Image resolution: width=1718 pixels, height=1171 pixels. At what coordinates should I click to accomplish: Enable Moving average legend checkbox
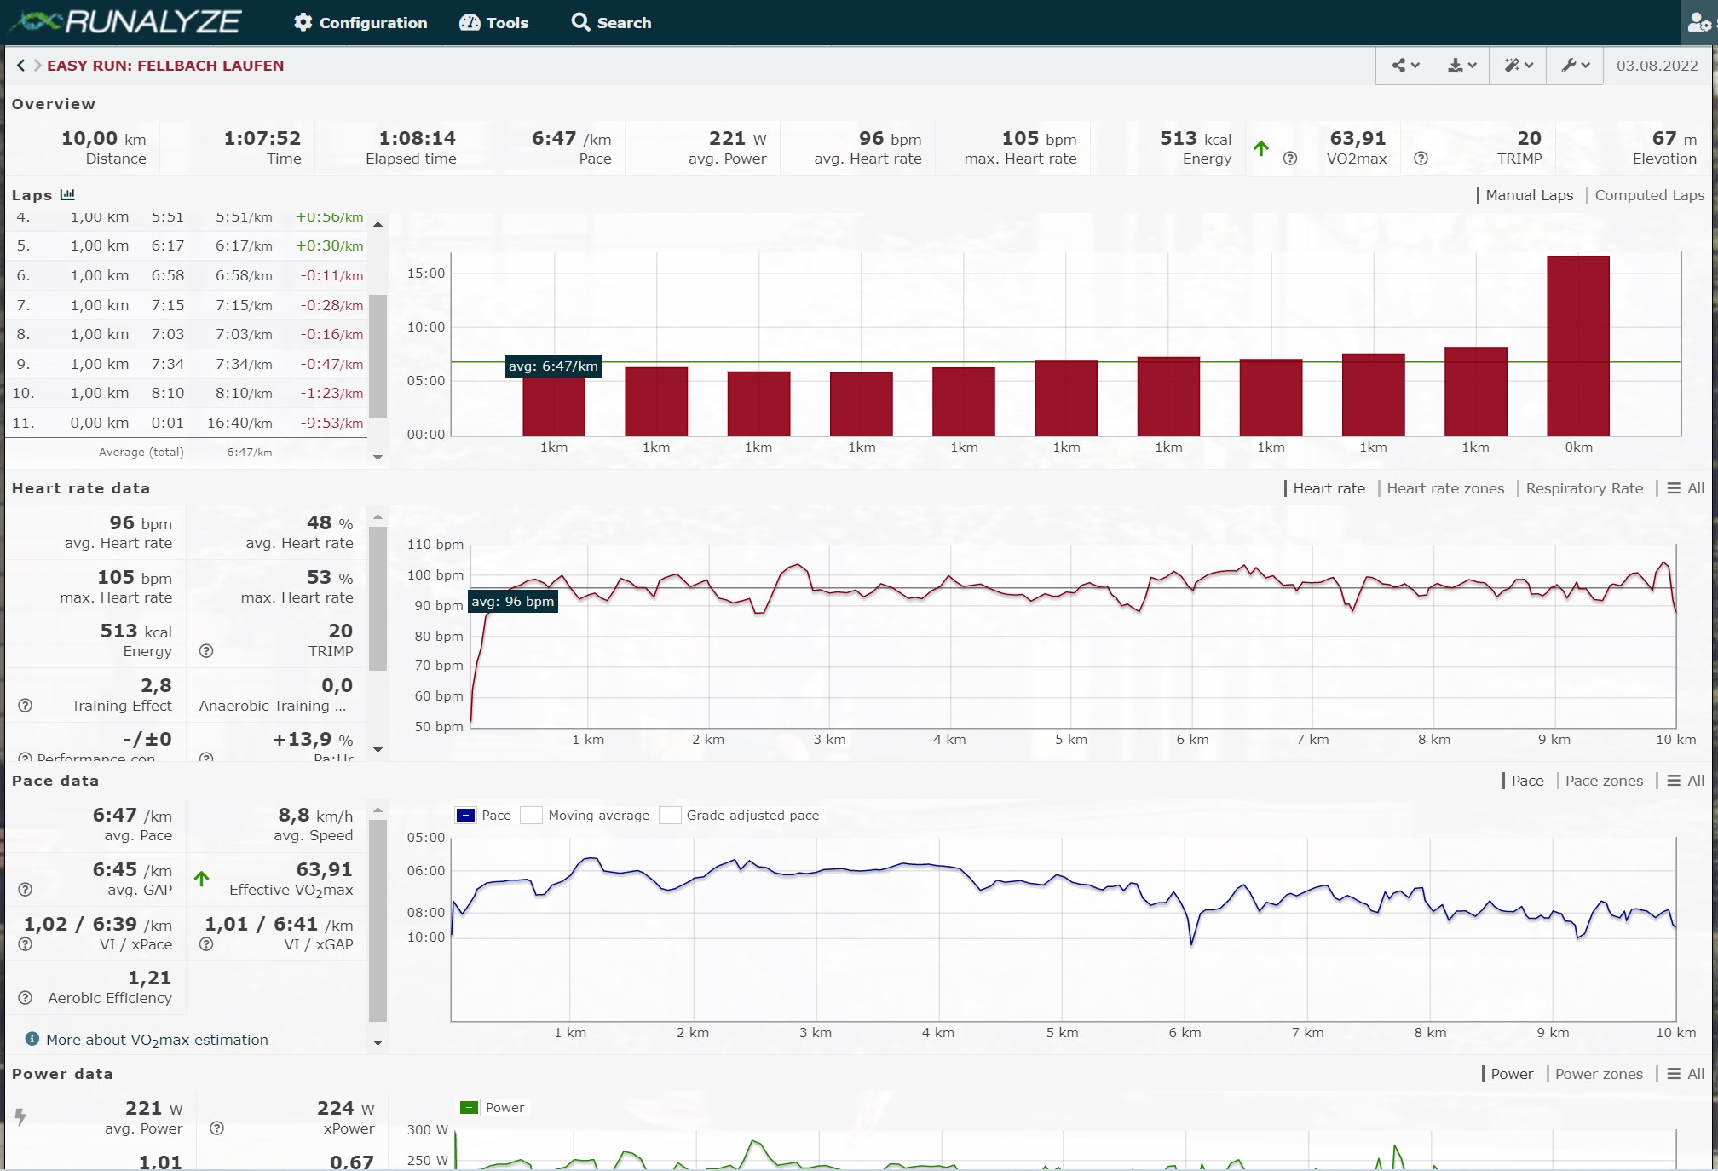[532, 816]
